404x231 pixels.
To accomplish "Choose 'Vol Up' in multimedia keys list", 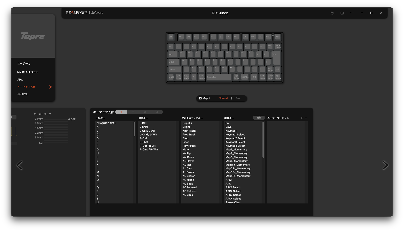I will (187, 153).
